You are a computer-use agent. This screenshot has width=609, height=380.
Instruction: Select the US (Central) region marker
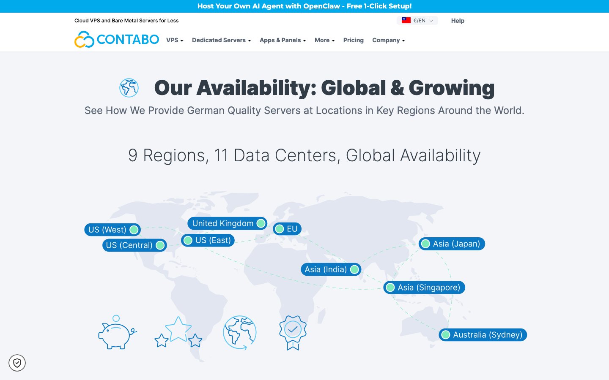134,245
